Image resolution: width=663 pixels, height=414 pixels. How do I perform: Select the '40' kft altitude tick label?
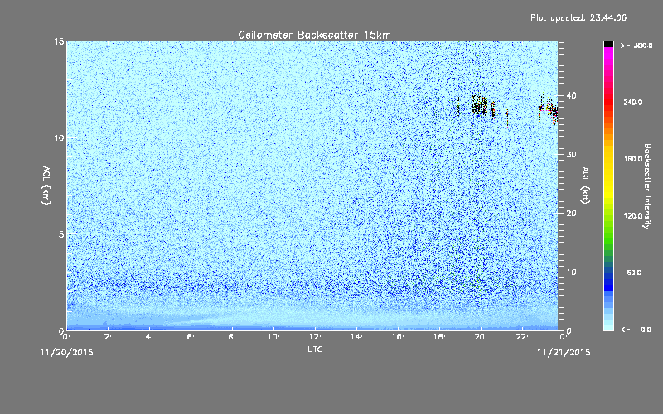pyautogui.click(x=571, y=95)
